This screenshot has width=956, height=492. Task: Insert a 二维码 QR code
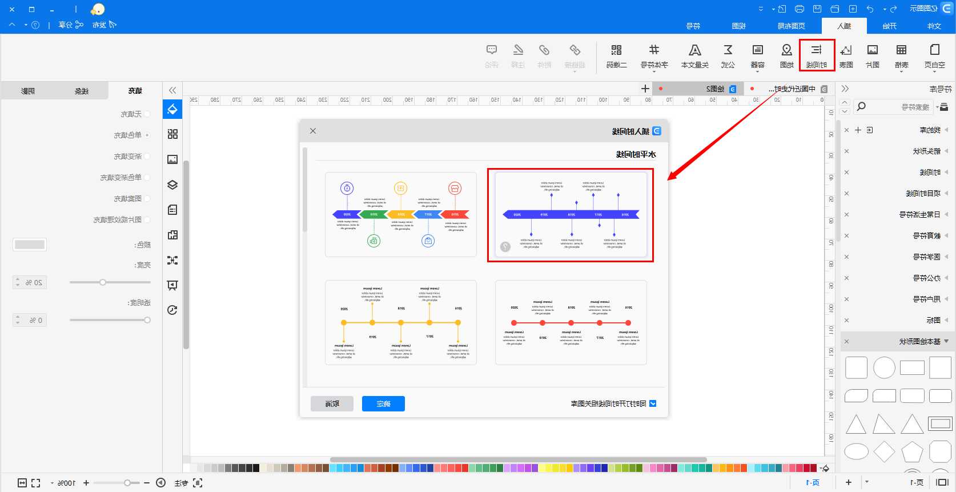[617, 55]
